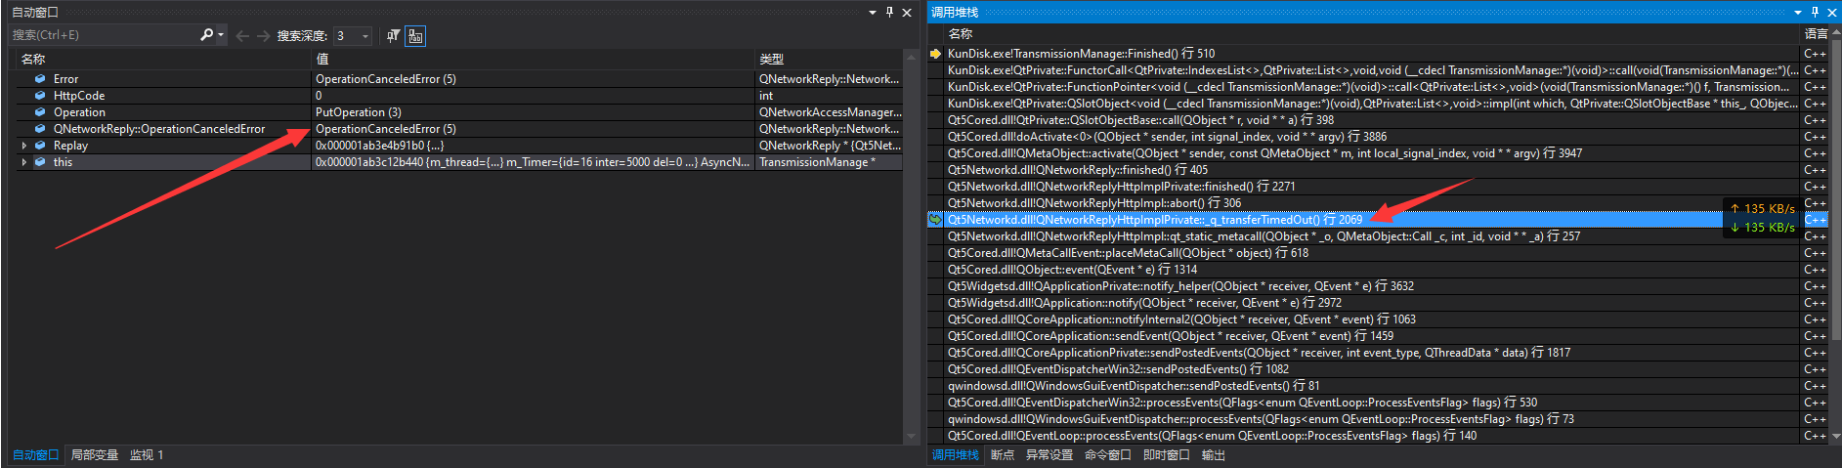Screen dimensions: 1842x468
Task: Click the 值 column header
Action: coord(533,60)
